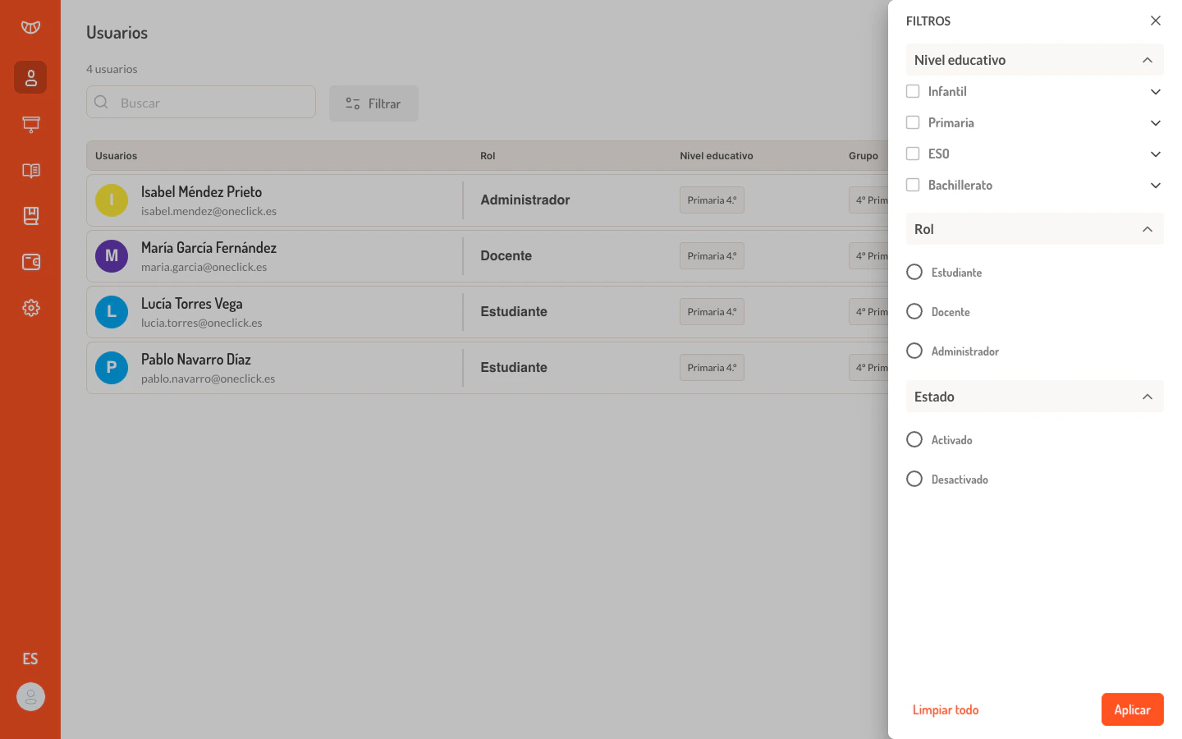Click the Nivel educativo column header
Image resolution: width=1182 pixels, height=739 pixels.
coord(716,155)
